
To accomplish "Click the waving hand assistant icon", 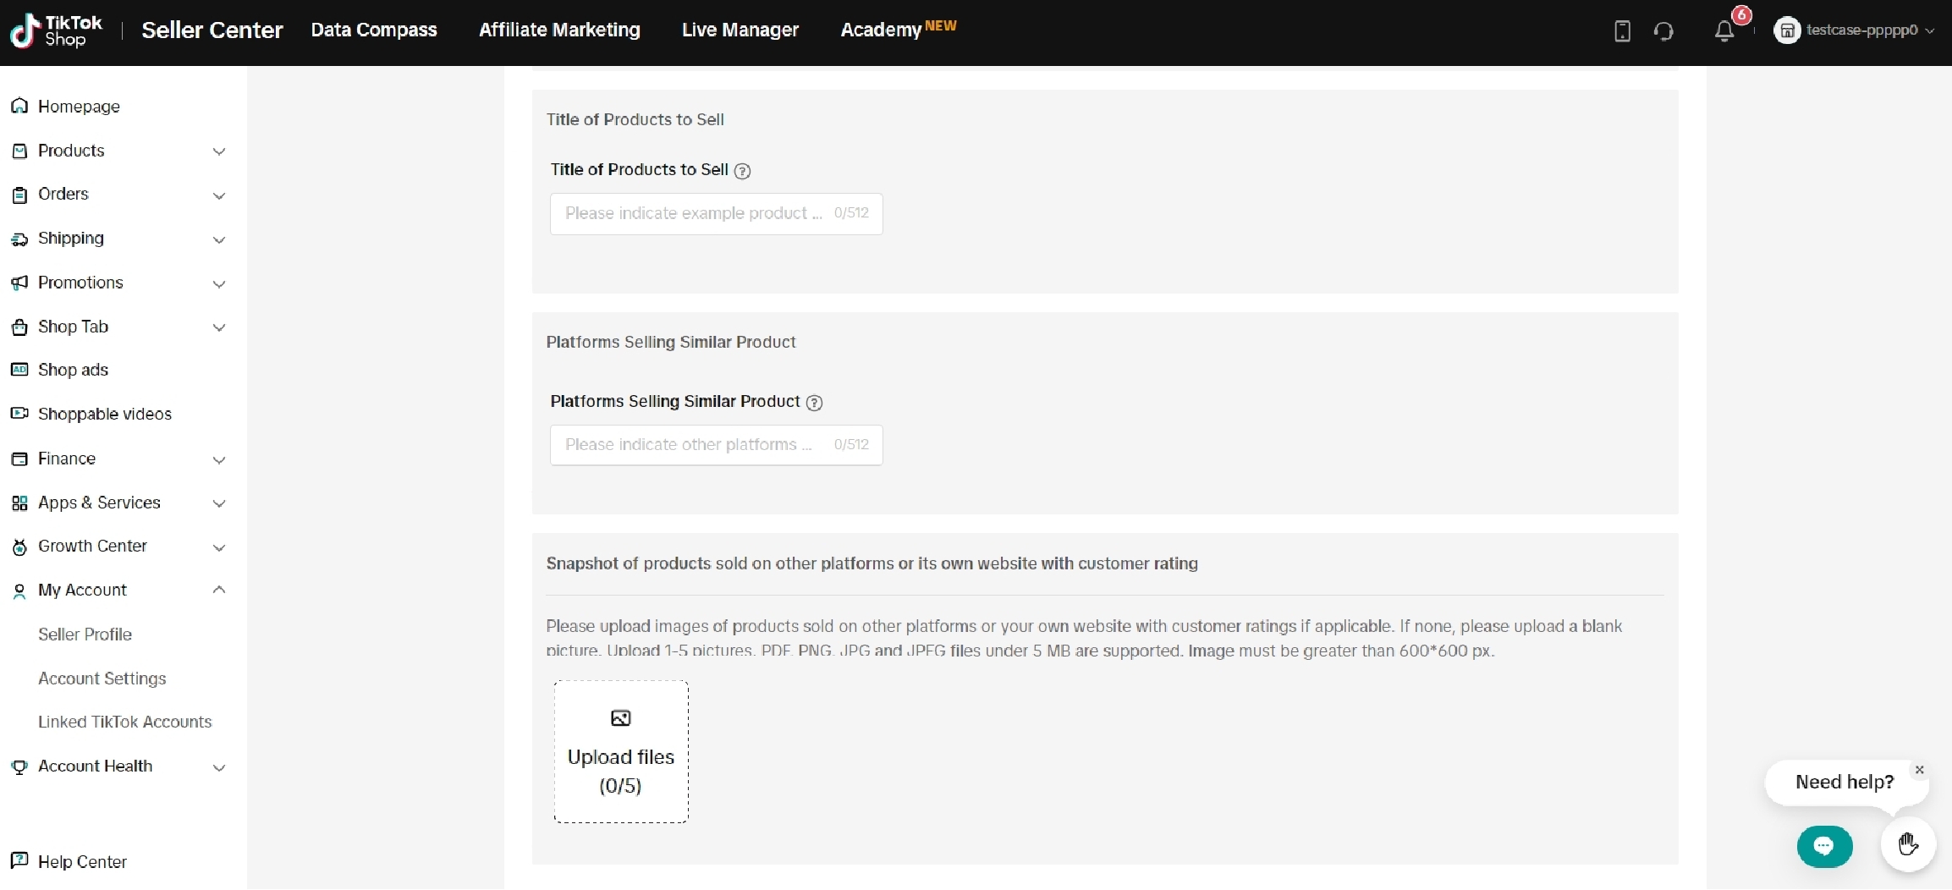I will click(1908, 844).
